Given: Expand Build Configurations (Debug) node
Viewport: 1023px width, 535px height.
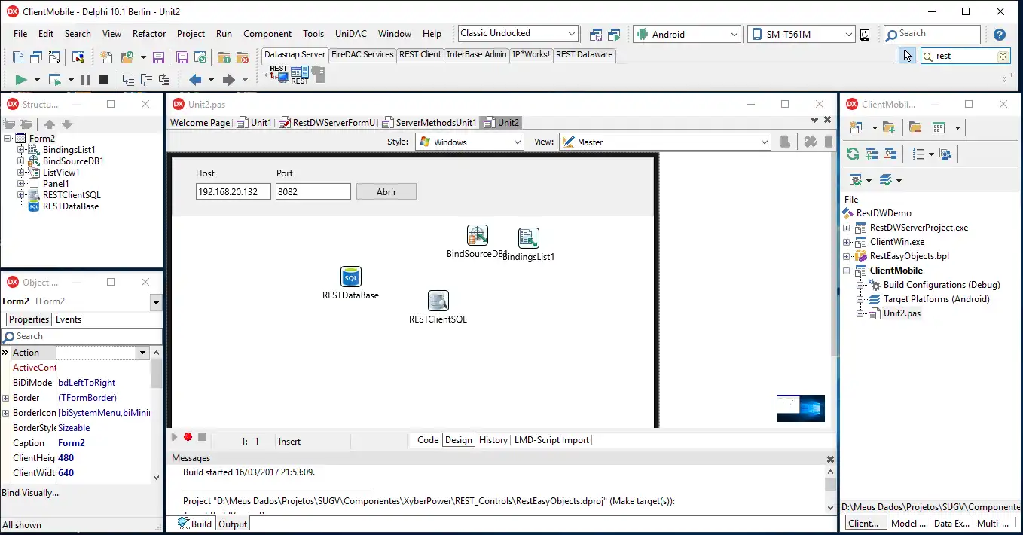Looking at the screenshot, I should point(861,285).
